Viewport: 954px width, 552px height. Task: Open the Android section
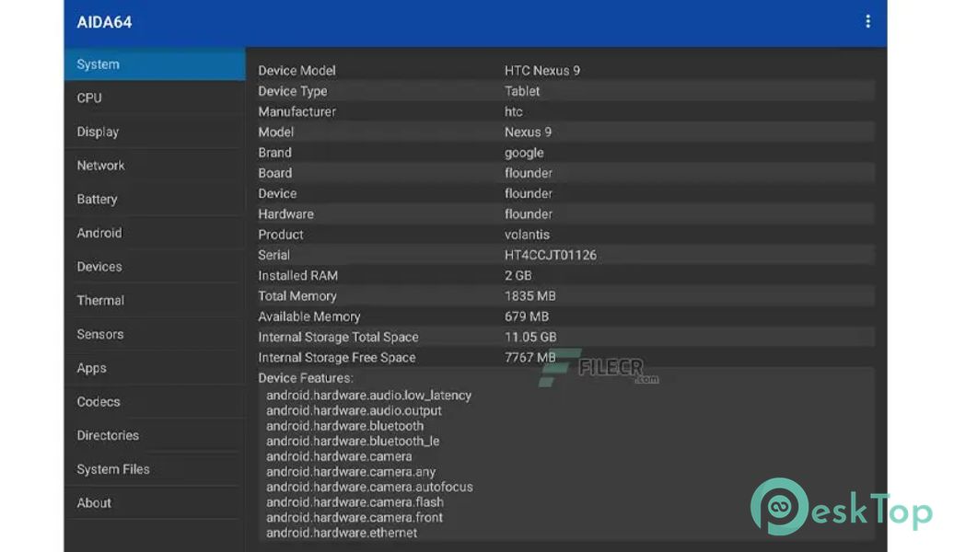(x=155, y=233)
